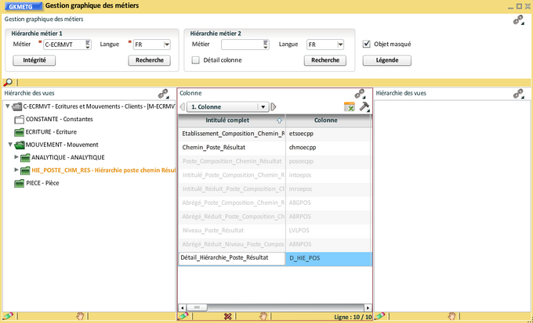Click the hand icon in left panel footer
This screenshot has width=533, height=323.
point(80,316)
